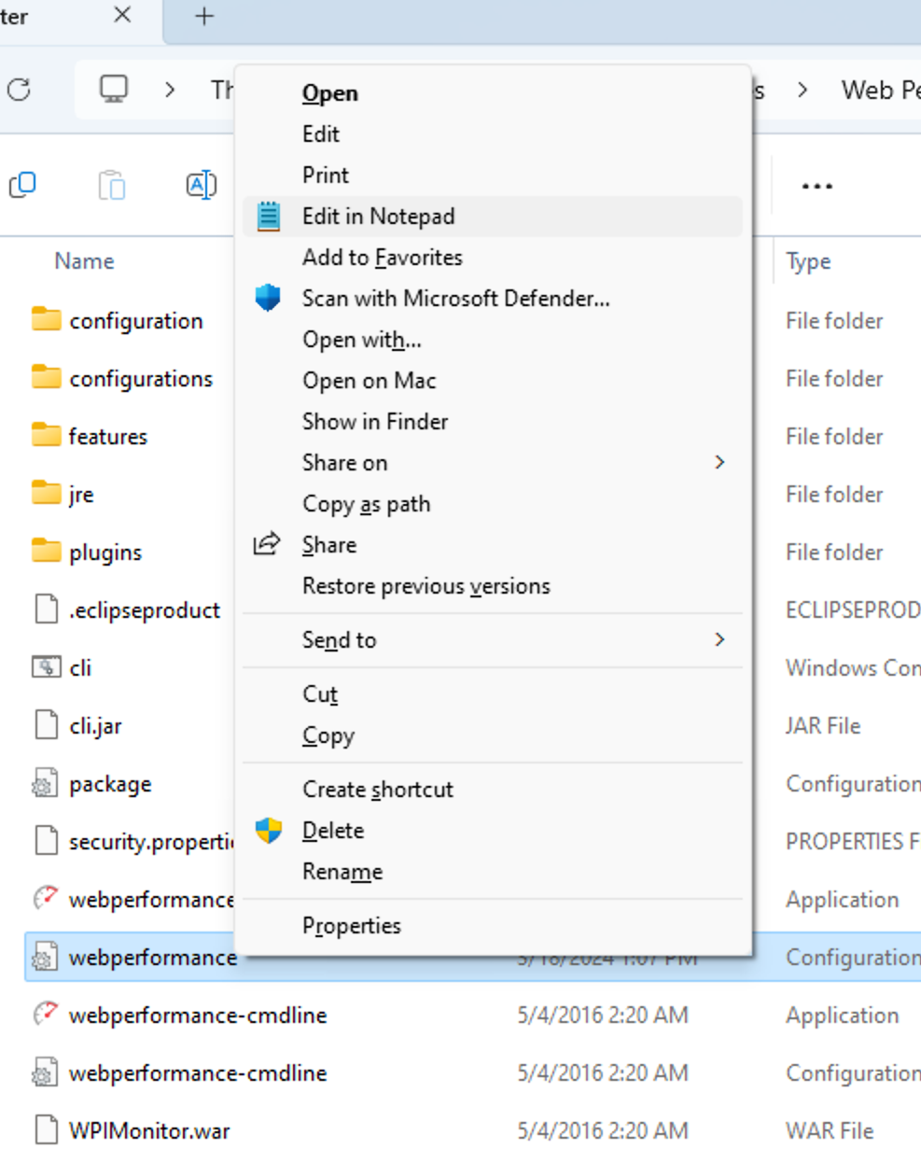
Task: Sort by the Name column header
Action: pos(84,261)
